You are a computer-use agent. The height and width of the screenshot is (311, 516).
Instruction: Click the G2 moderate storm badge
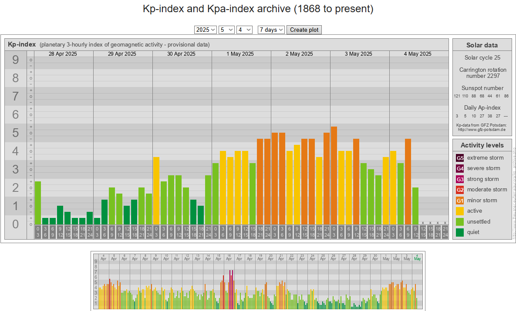[460, 190]
